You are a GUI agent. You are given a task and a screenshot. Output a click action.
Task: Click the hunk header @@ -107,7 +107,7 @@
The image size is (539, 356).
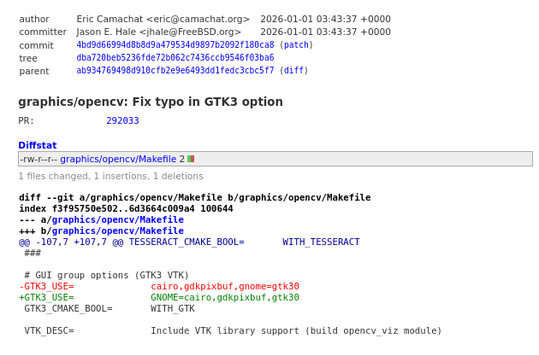pos(71,242)
